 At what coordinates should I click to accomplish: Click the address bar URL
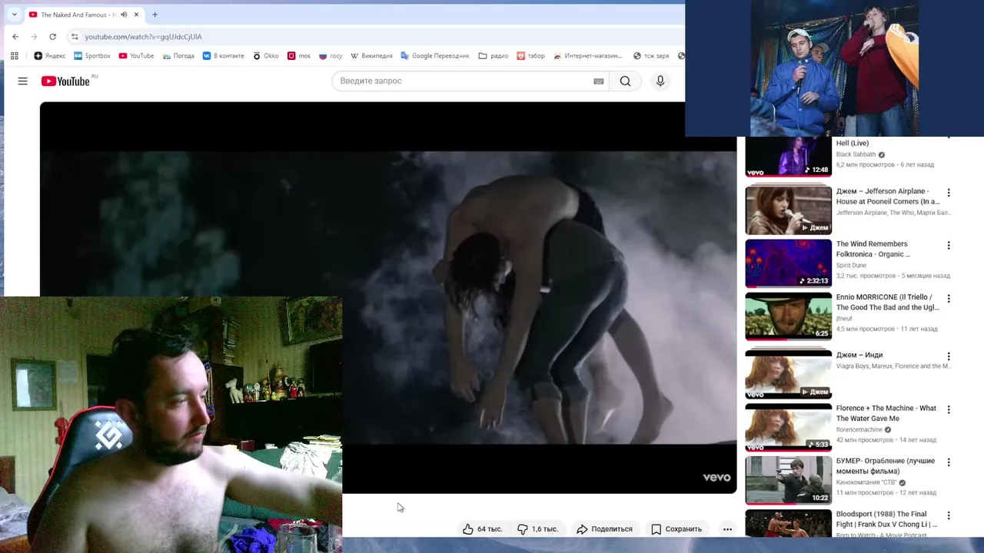click(143, 37)
